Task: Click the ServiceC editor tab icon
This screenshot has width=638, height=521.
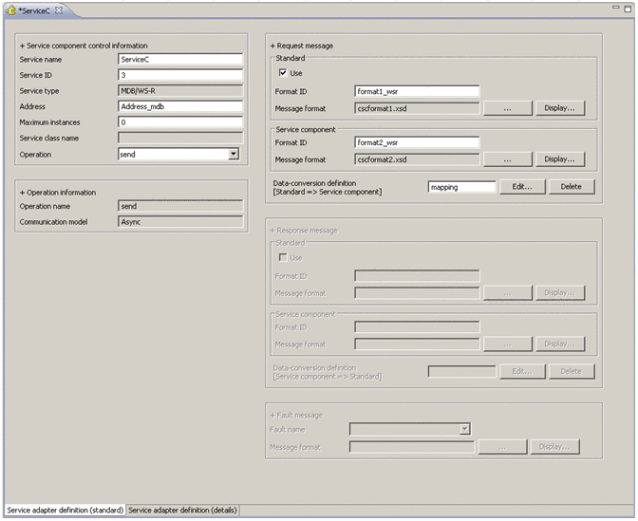Action: pos(11,9)
